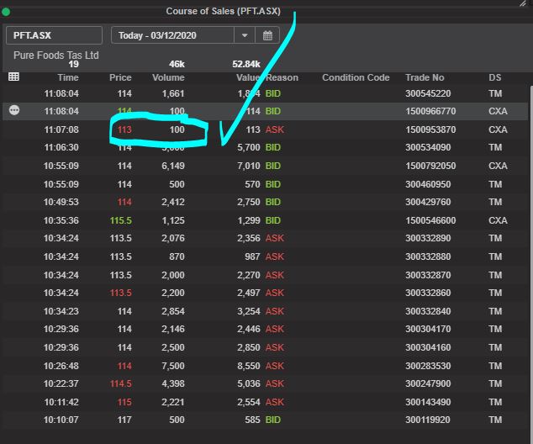
Task: Click the 1,299 value cell
Action: tap(249, 220)
